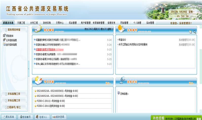Screen dimensions: 202x120
Task: Click the bullet icon beside the red 项目告知 item
Action: 35,49
